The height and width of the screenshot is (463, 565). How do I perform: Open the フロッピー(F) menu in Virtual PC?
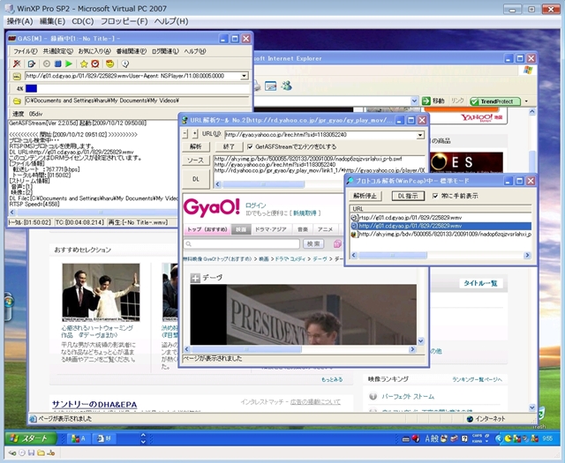point(124,21)
